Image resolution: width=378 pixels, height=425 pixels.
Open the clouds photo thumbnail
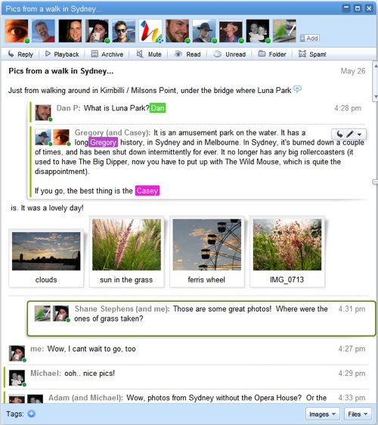(x=46, y=258)
